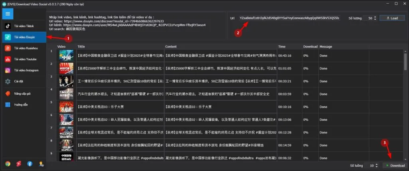Image resolution: width=409 pixels, height=171 pixels.
Task: Click the title starting 王一博背后乐华娱乐
Action: pyautogui.click(x=121, y=81)
